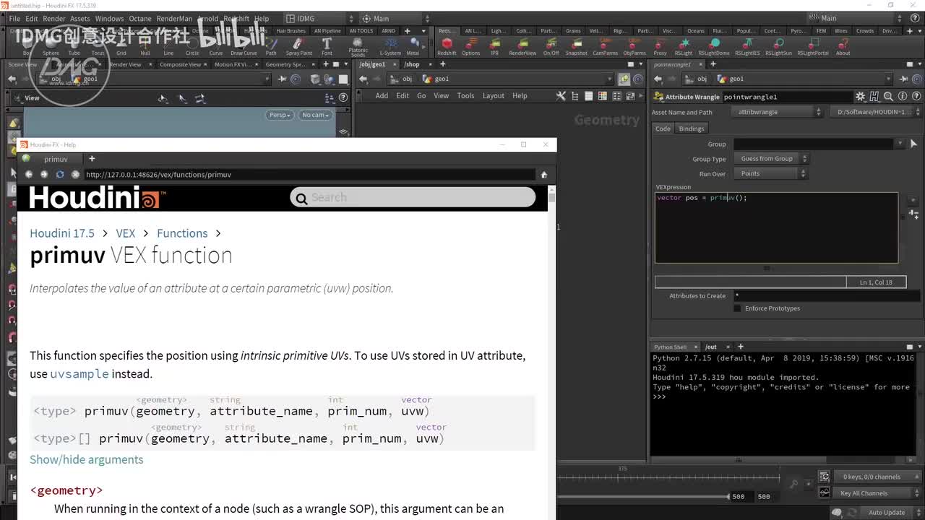Select the Redshift shelf tool
This screenshot has width=925, height=520.
coord(447,47)
